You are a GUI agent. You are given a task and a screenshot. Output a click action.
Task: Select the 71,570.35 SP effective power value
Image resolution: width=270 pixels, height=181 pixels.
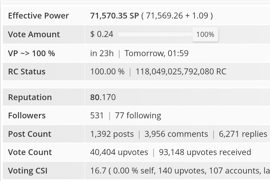[114, 16]
